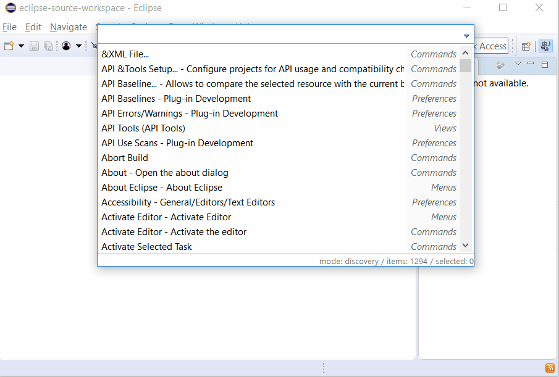This screenshot has height=377, width=559.
Task: Open the View Menu triangle in right panel
Action: (518, 64)
